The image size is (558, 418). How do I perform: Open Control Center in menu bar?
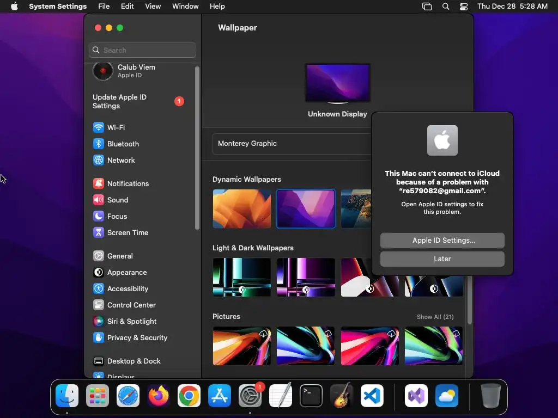coord(464,7)
